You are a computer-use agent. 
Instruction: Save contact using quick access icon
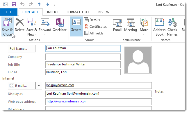14,4
